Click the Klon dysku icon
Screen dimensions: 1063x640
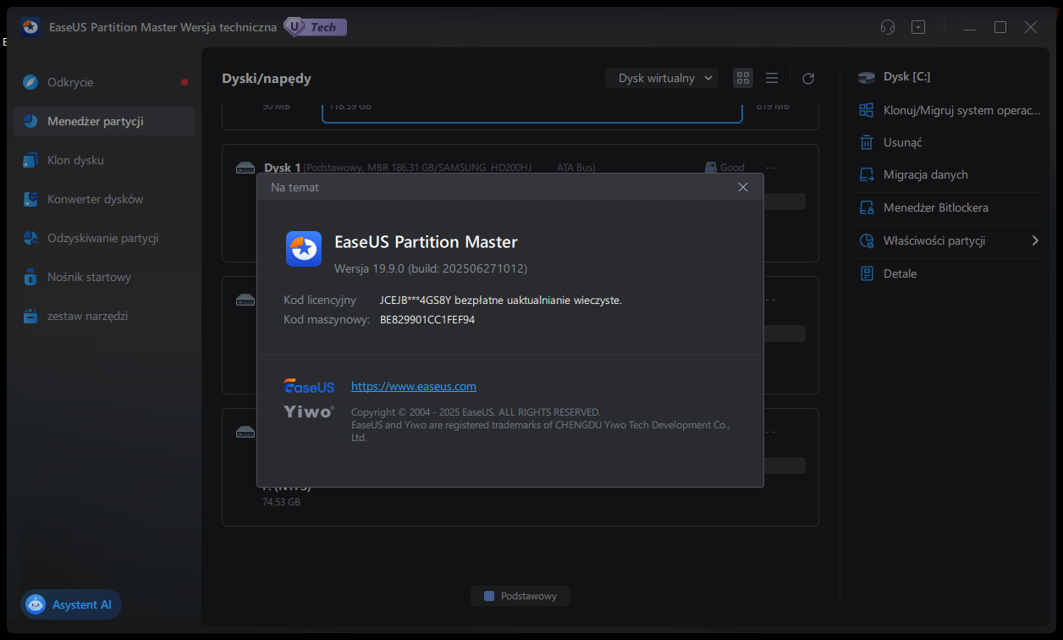click(30, 160)
